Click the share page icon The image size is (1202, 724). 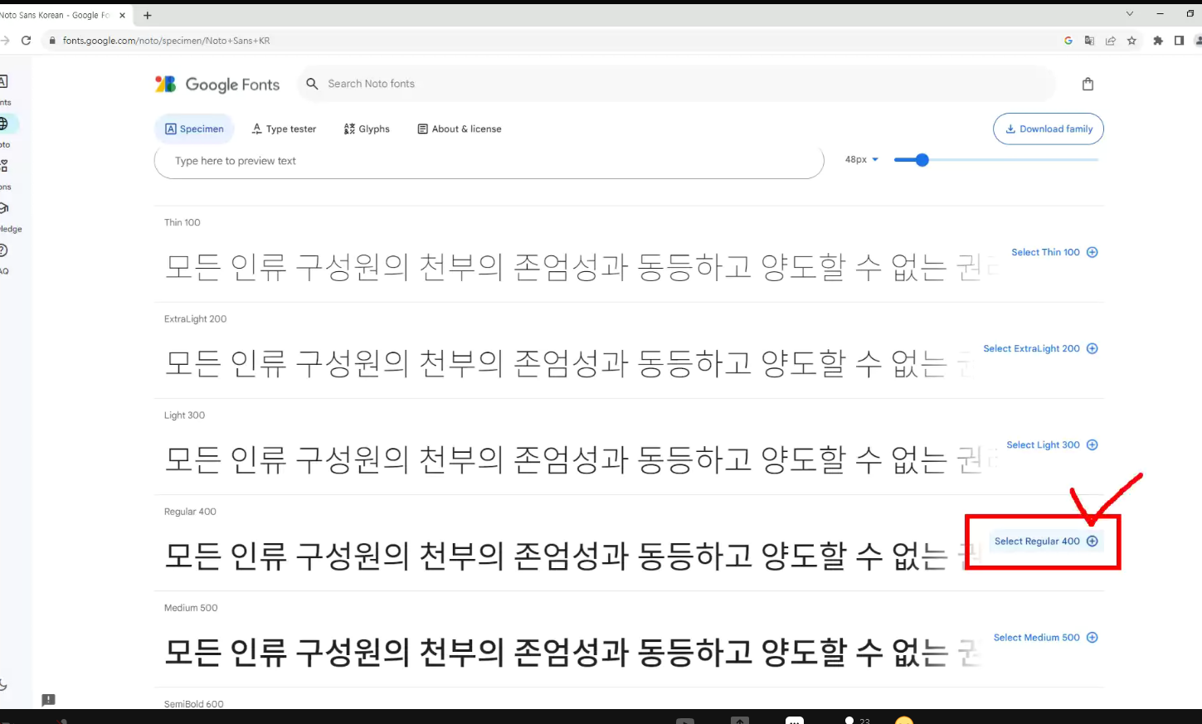[x=1111, y=41]
